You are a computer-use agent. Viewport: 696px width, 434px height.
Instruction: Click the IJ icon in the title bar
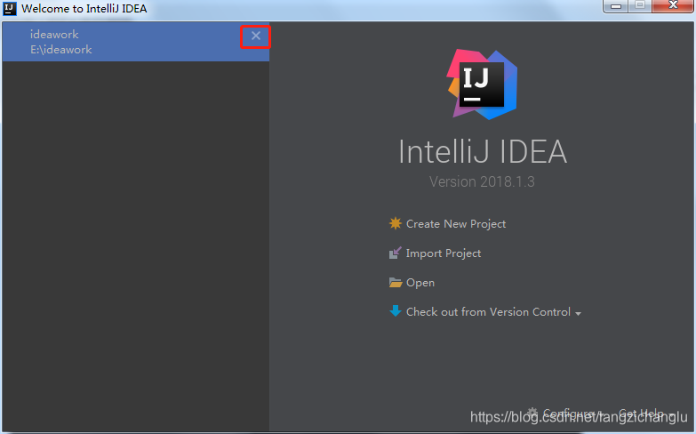pyautogui.click(x=9, y=8)
